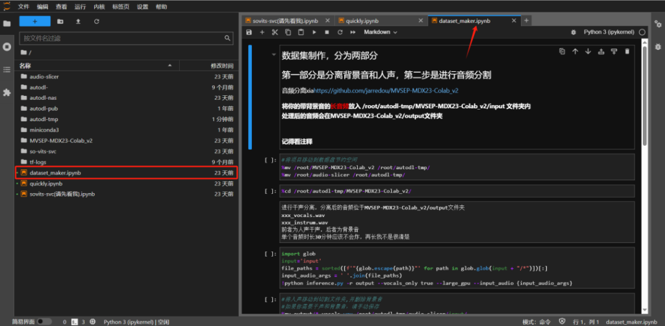The height and width of the screenshot is (326, 665).
Task: Move the cell up with arrow icon
Action: [575, 51]
